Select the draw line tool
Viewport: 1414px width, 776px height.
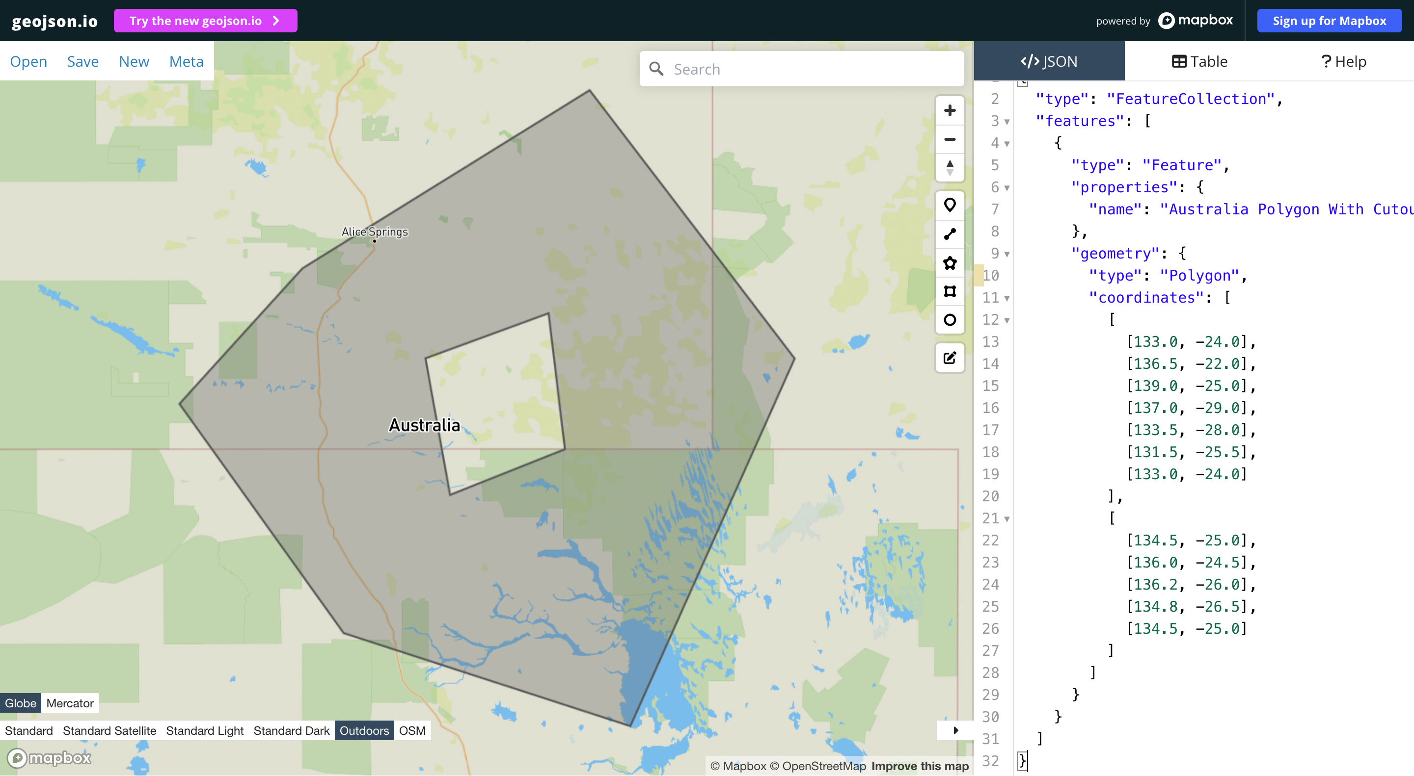[950, 234]
